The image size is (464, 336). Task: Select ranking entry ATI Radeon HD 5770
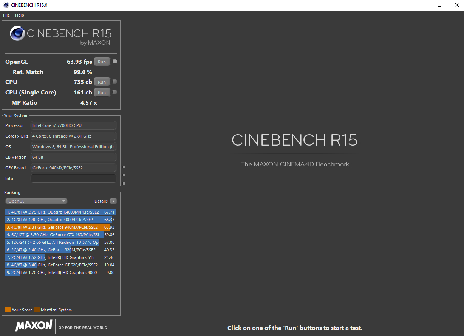click(x=61, y=242)
